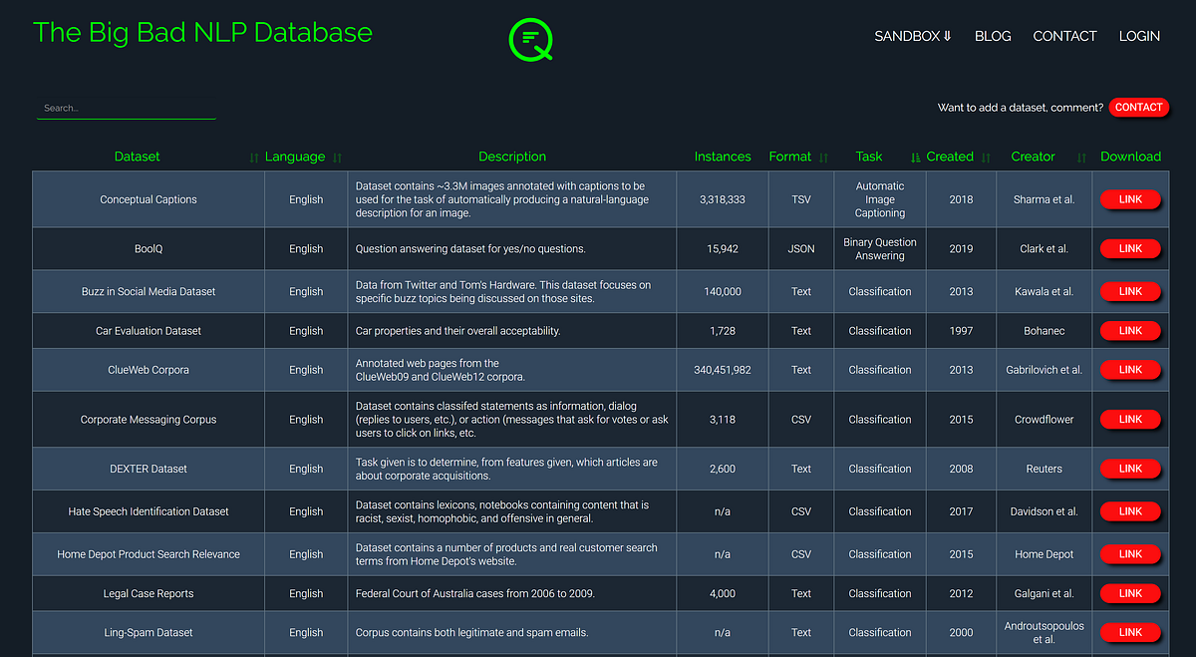
Task: Sort the Language column with its sort icon
Action: (x=337, y=158)
